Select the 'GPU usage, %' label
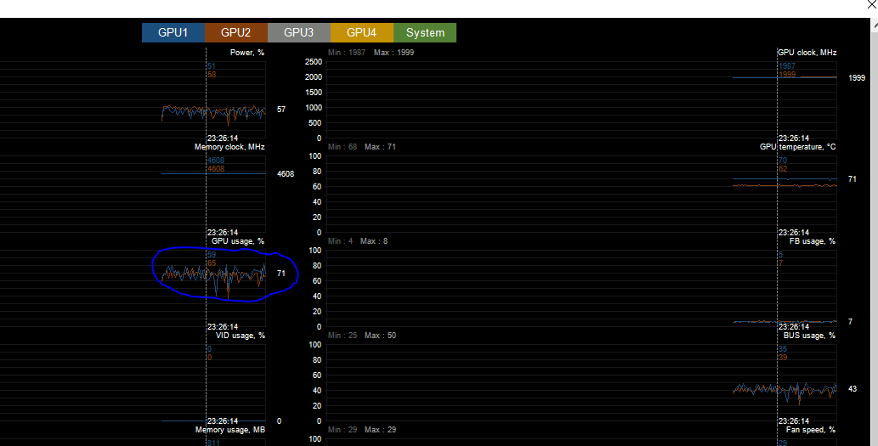 238,241
